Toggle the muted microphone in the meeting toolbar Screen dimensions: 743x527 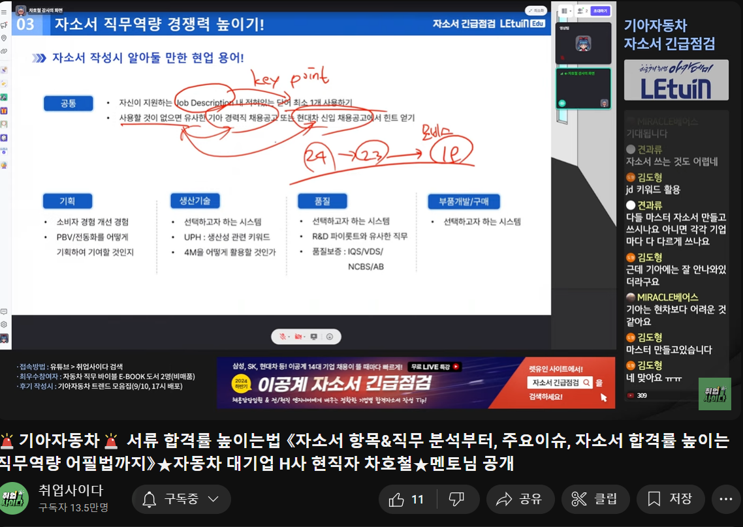[x=283, y=337]
